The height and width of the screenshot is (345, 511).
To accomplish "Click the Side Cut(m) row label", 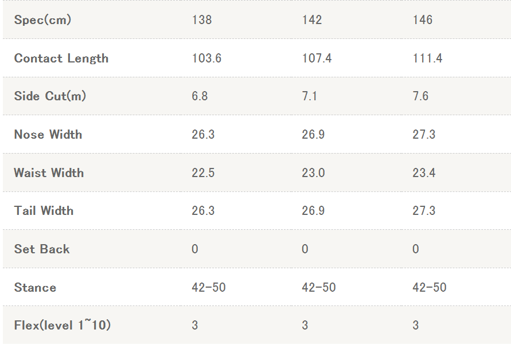I will [x=50, y=96].
